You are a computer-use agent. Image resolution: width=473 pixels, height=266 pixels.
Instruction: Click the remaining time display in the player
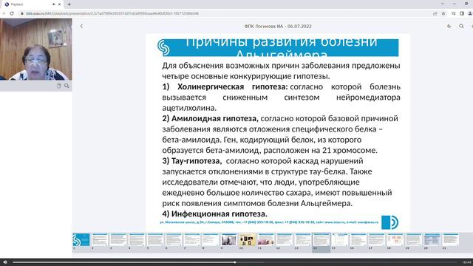[x=467, y=262]
